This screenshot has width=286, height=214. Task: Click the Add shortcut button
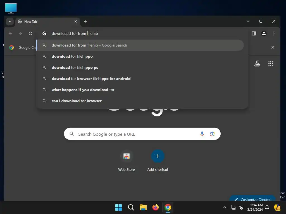158,160
